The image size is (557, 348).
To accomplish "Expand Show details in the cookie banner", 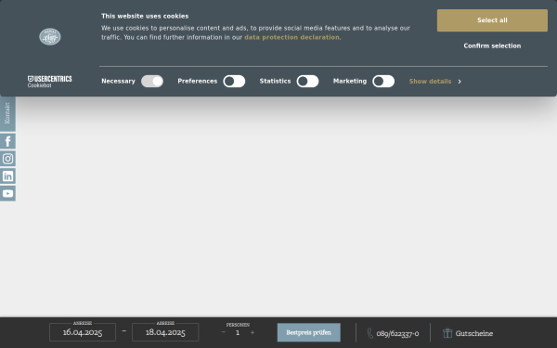I will [x=435, y=82].
